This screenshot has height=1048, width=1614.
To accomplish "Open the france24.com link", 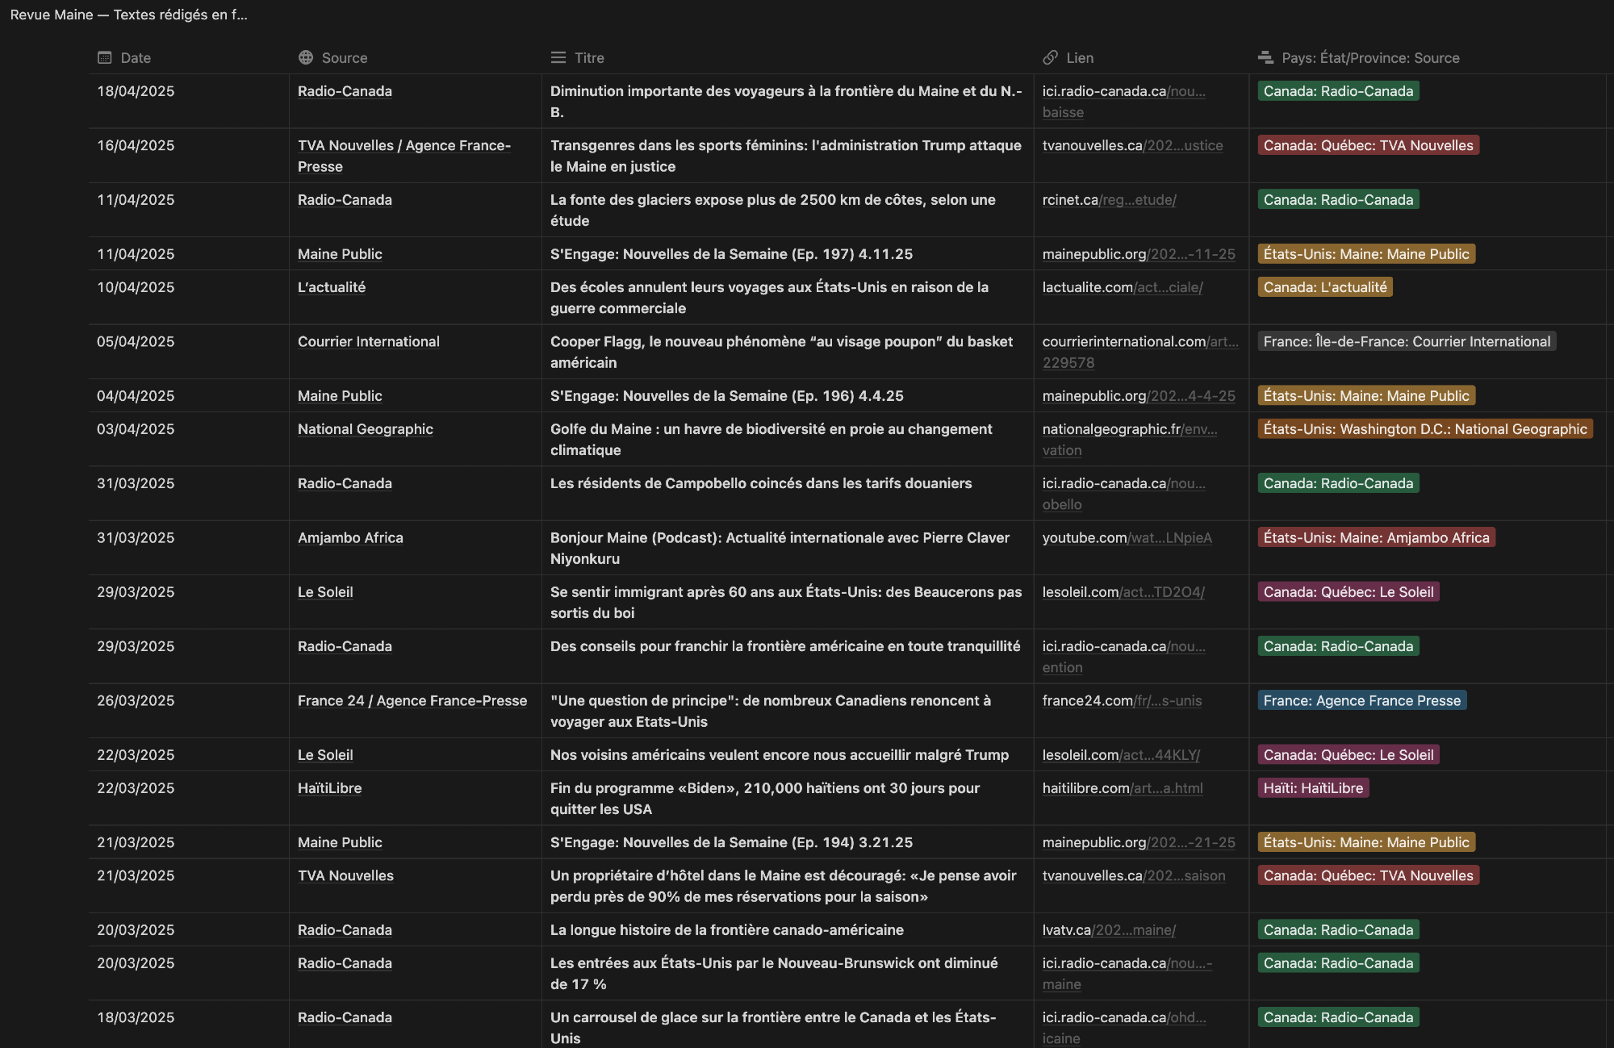I will (x=1122, y=700).
